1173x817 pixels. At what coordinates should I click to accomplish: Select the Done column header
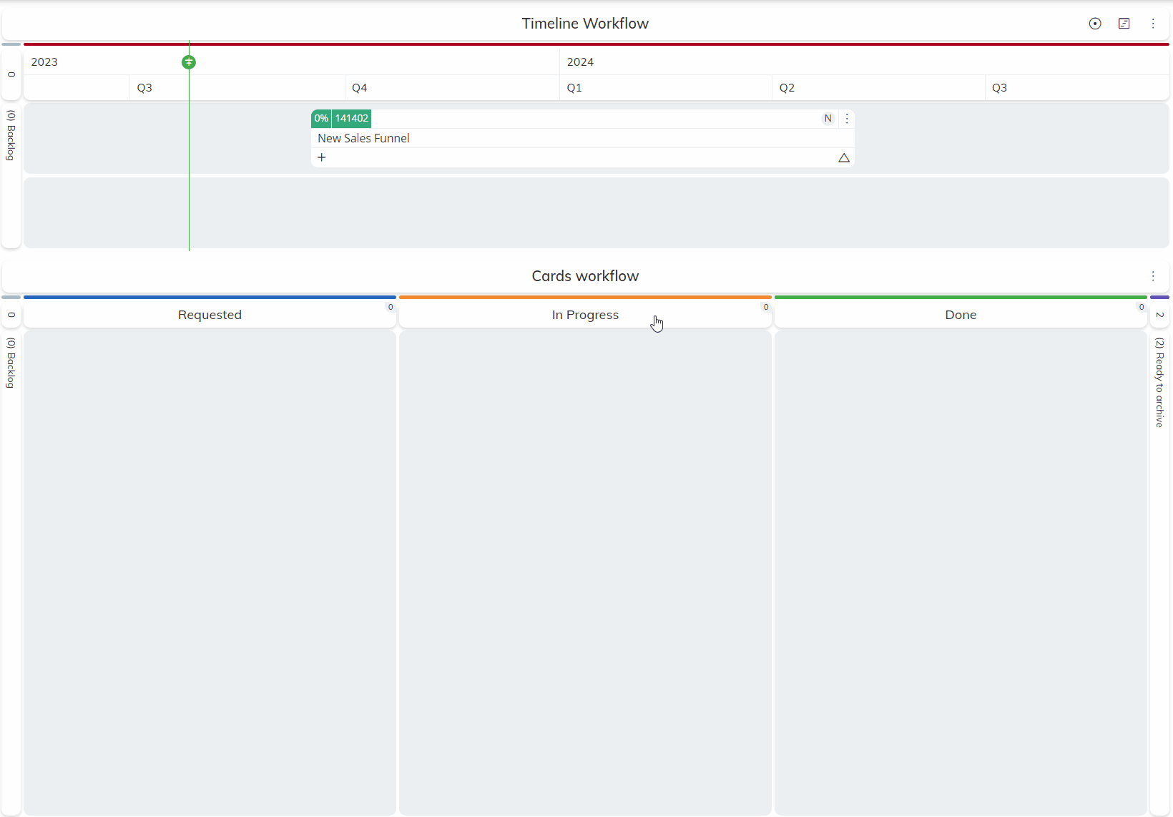961,315
